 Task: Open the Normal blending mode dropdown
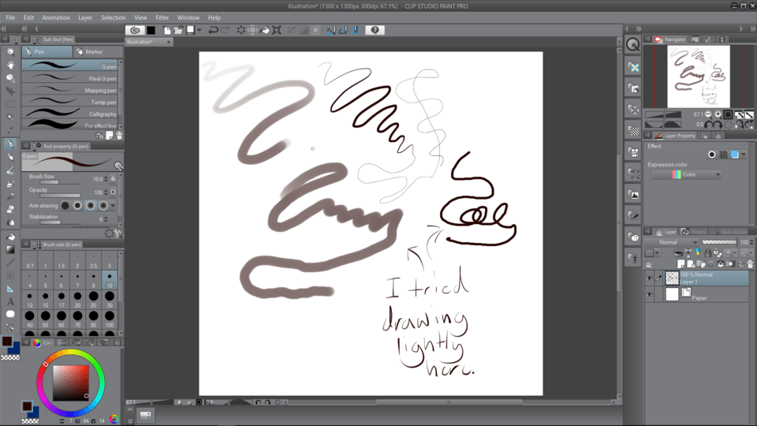(x=672, y=242)
